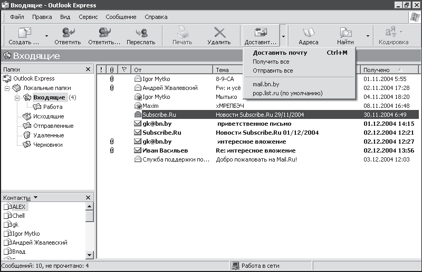Open the Addresses (Адреса) book icon
This screenshot has height=272, width=422.
(x=309, y=32)
